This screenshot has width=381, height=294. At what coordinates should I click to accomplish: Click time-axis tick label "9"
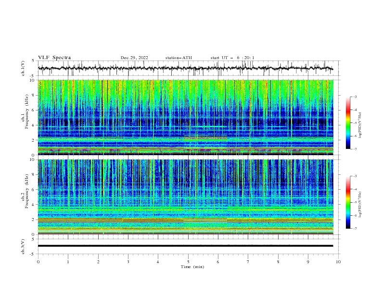tap(308, 262)
